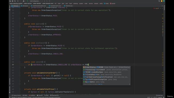Viewport: 174px width, 98px height.
Task: Click the food-ordering-system breadcrumb
Action: 16,4
